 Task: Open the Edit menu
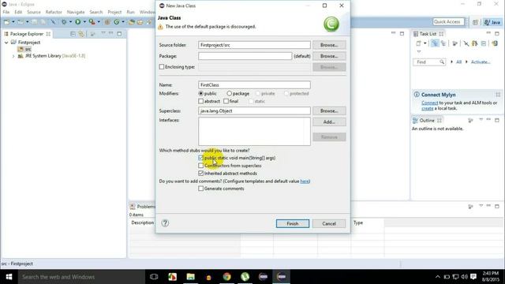tap(18, 12)
